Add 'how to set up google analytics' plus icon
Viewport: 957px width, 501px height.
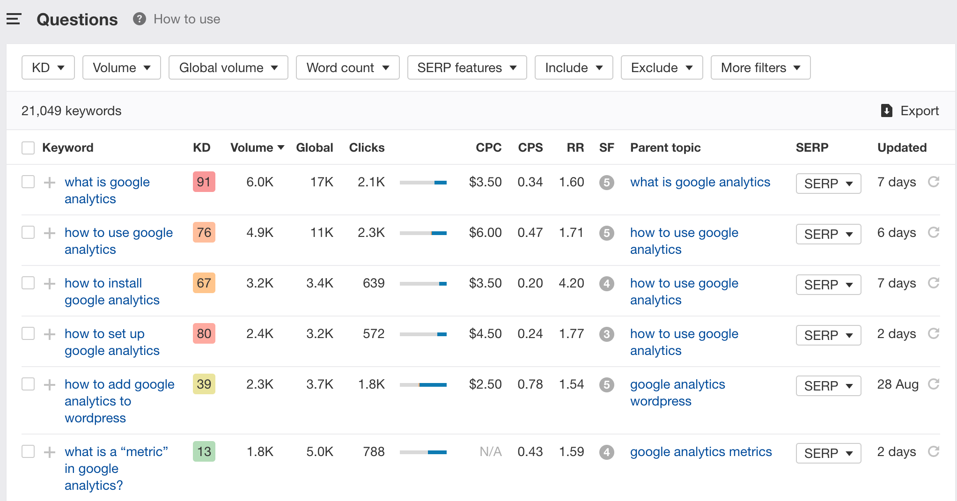pos(50,334)
